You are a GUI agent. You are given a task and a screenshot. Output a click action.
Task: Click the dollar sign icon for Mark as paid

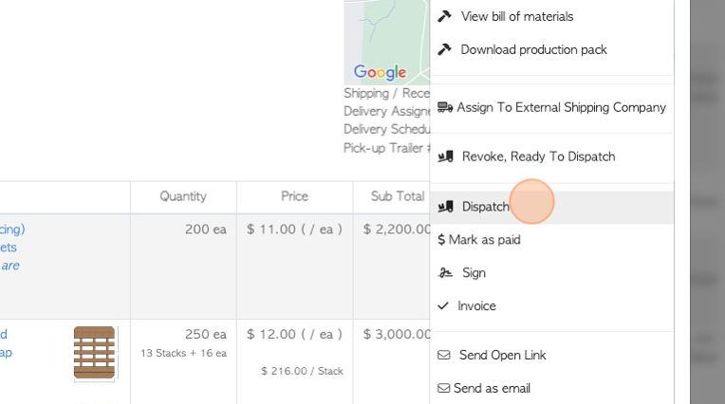pos(441,240)
